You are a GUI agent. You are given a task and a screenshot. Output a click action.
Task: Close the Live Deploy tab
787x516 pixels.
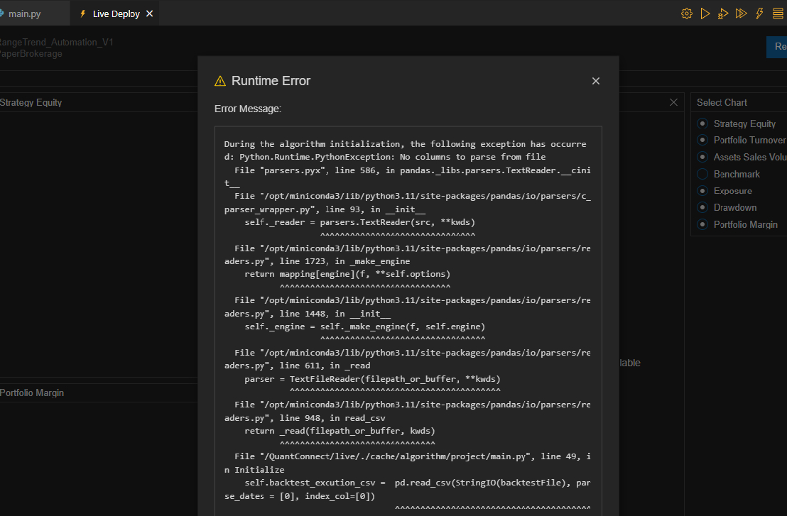coord(149,13)
